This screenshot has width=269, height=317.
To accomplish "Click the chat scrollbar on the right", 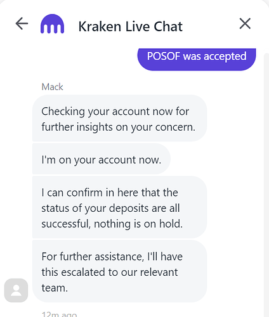I will (x=266, y=184).
